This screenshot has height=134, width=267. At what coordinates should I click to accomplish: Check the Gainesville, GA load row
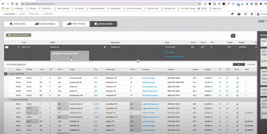point(7,113)
